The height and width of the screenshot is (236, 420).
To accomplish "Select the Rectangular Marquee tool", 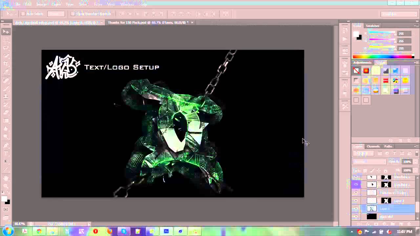I will tap(6, 39).
